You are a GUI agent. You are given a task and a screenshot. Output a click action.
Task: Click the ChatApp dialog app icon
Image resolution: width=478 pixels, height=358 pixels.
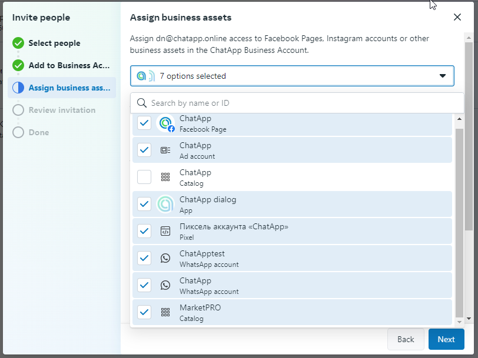point(165,204)
